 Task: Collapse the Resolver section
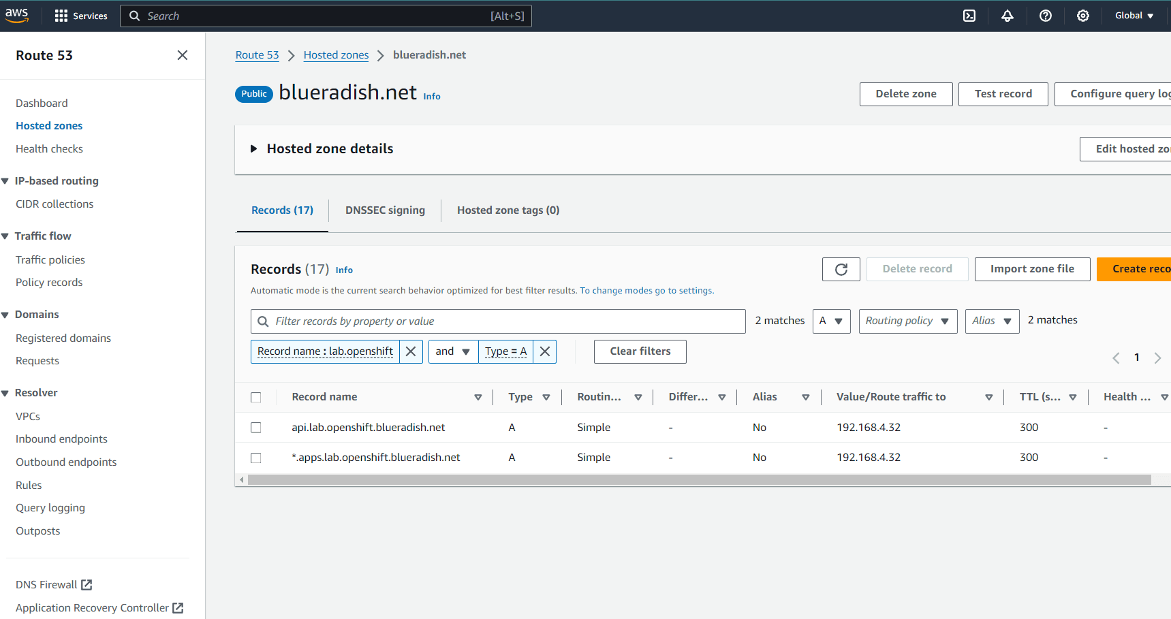pyautogui.click(x=5, y=393)
